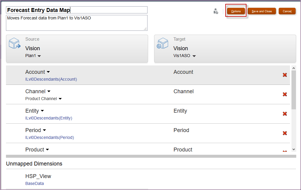Select the target Channel dimension label
This screenshot has width=301, height=190.
[184, 91]
